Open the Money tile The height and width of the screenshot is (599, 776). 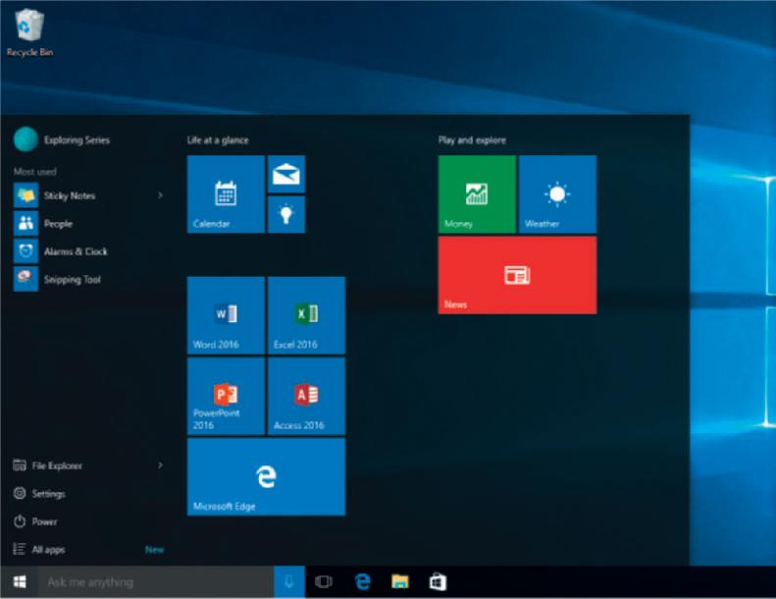coord(477,193)
